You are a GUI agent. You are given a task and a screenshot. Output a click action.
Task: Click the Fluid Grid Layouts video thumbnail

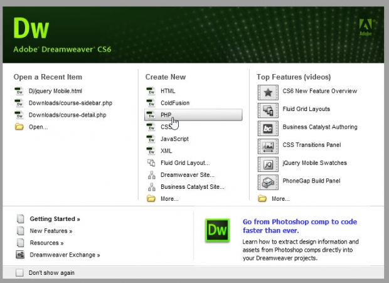point(268,110)
